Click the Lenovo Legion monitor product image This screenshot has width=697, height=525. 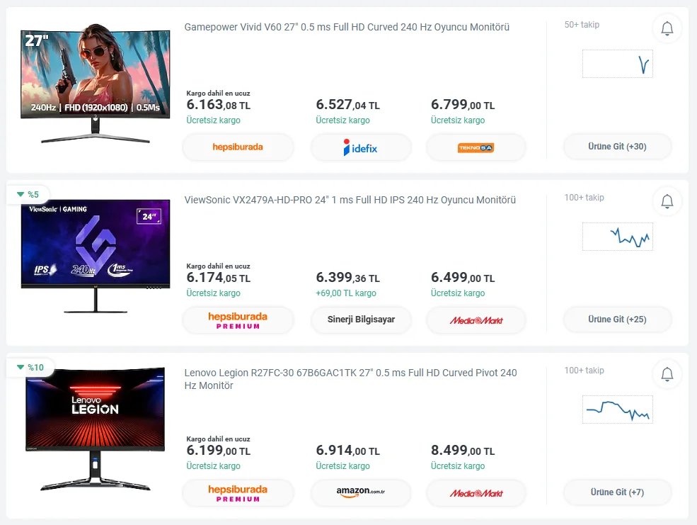(95, 432)
